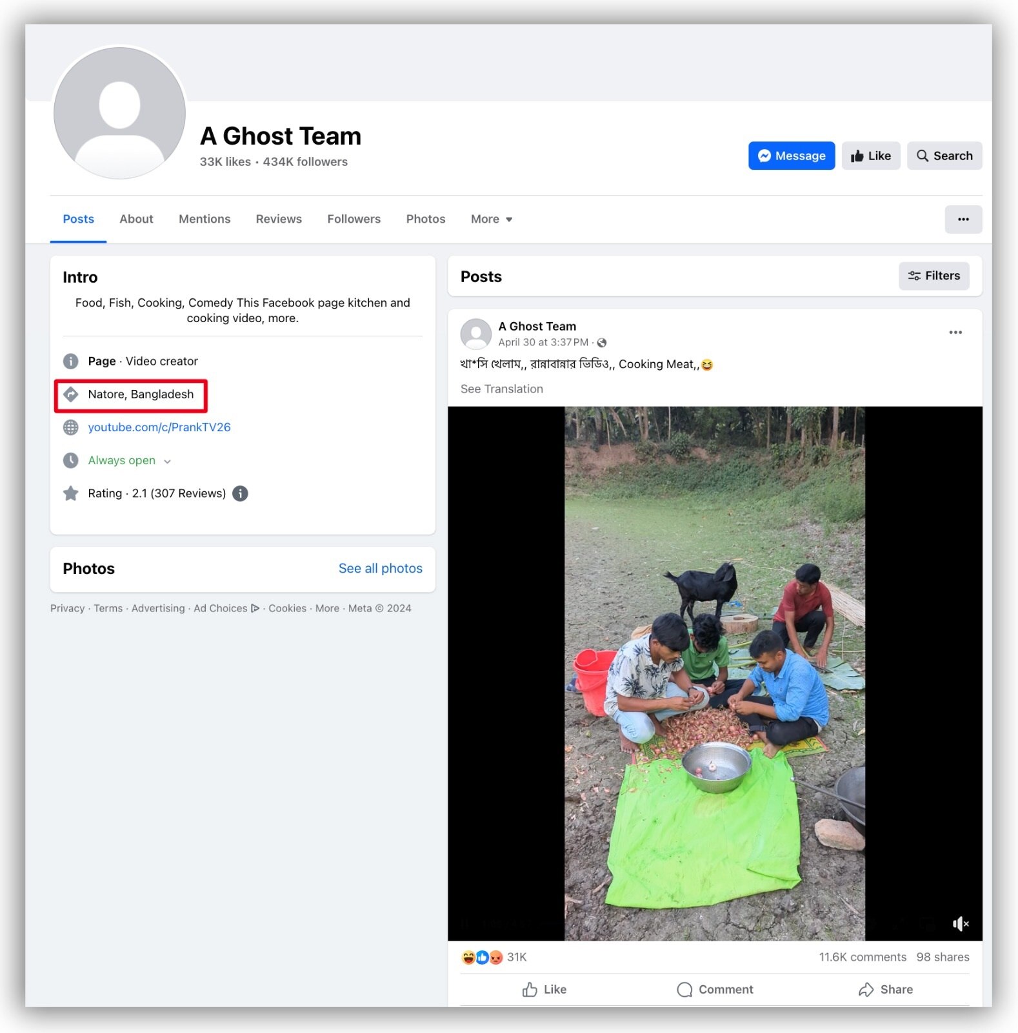Click See all photos link
The image size is (1018, 1033).
pyautogui.click(x=380, y=568)
